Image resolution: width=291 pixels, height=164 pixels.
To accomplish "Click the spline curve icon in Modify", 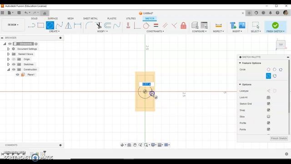I will pos(117,26).
